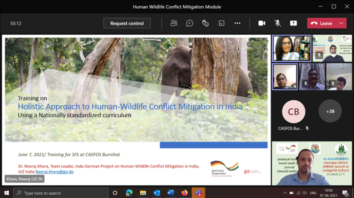Click the Request control button

127,23
